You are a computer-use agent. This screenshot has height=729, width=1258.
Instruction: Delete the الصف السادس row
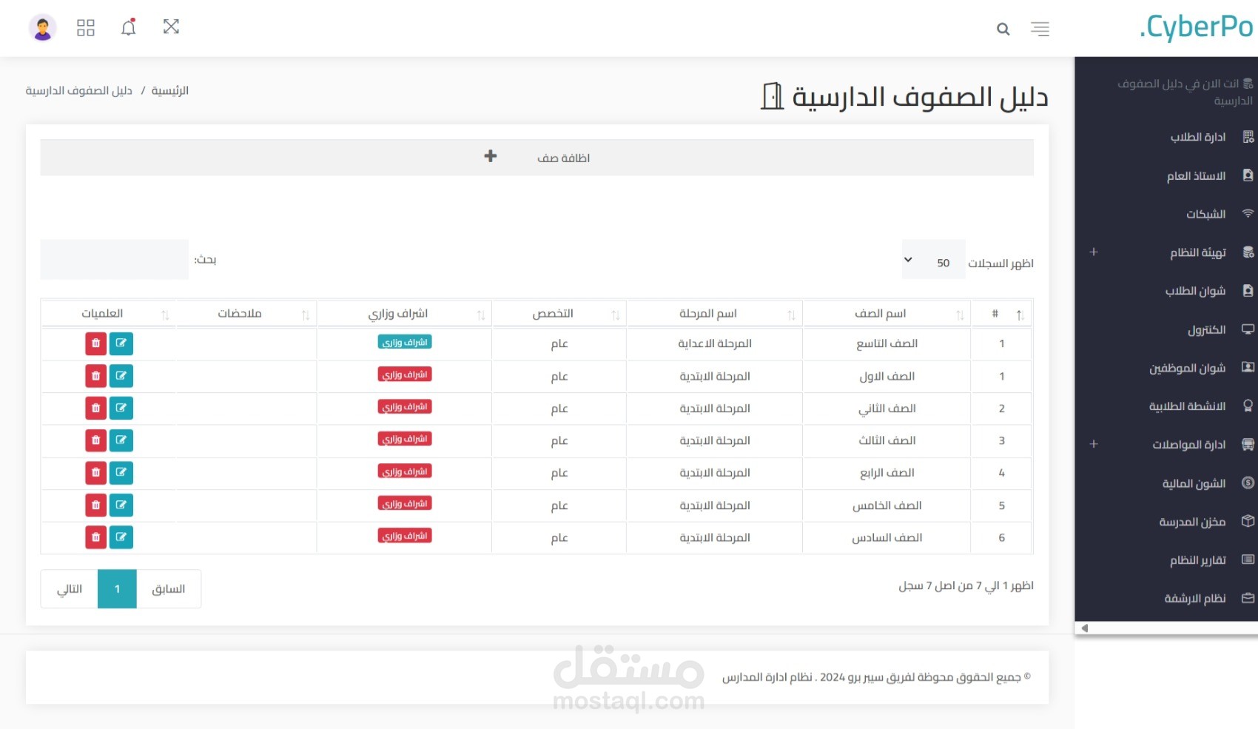(96, 537)
